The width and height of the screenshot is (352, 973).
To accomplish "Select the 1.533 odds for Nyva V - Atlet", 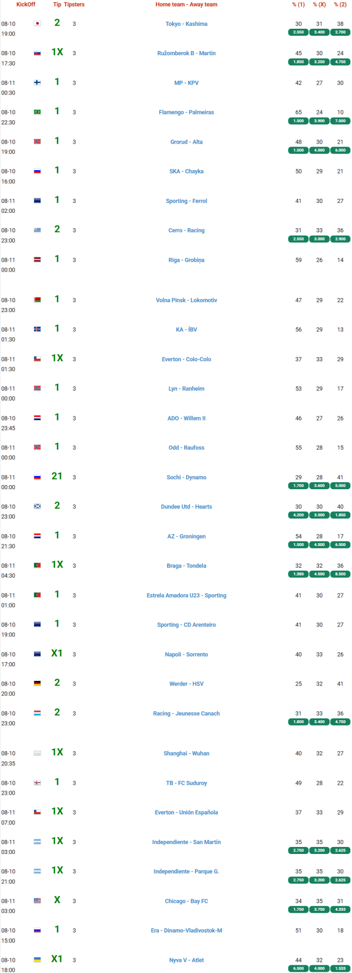I will pyautogui.click(x=340, y=968).
